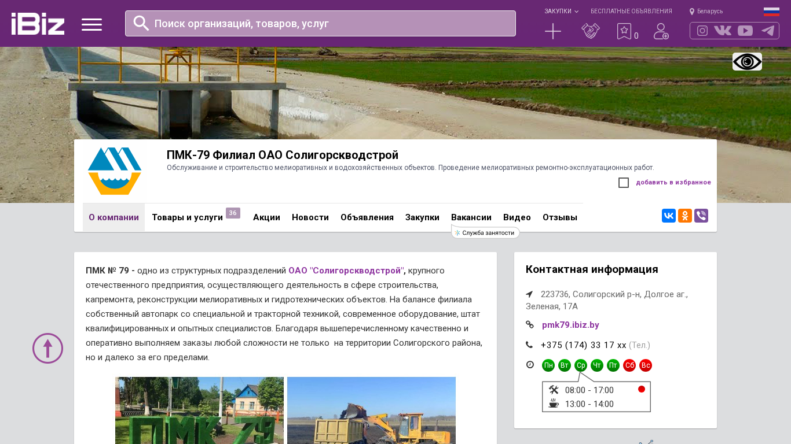Switch language via Russian flag icon

pos(771,12)
